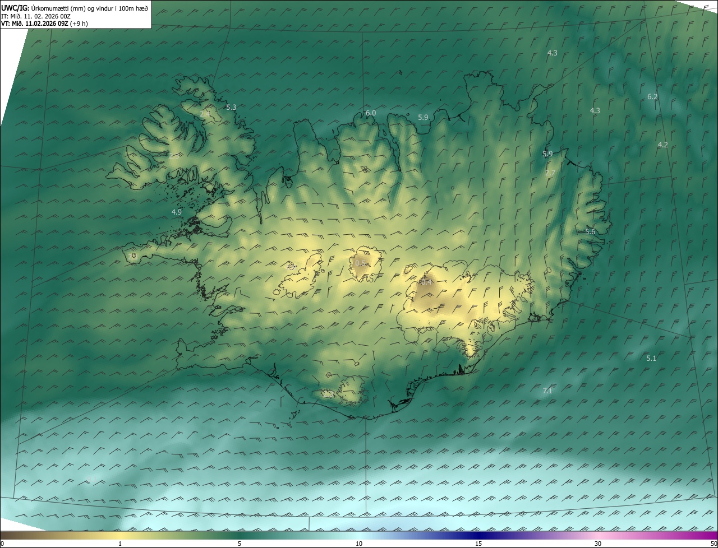Click the 2.7 value label
The image size is (718, 548).
pyautogui.click(x=550, y=173)
